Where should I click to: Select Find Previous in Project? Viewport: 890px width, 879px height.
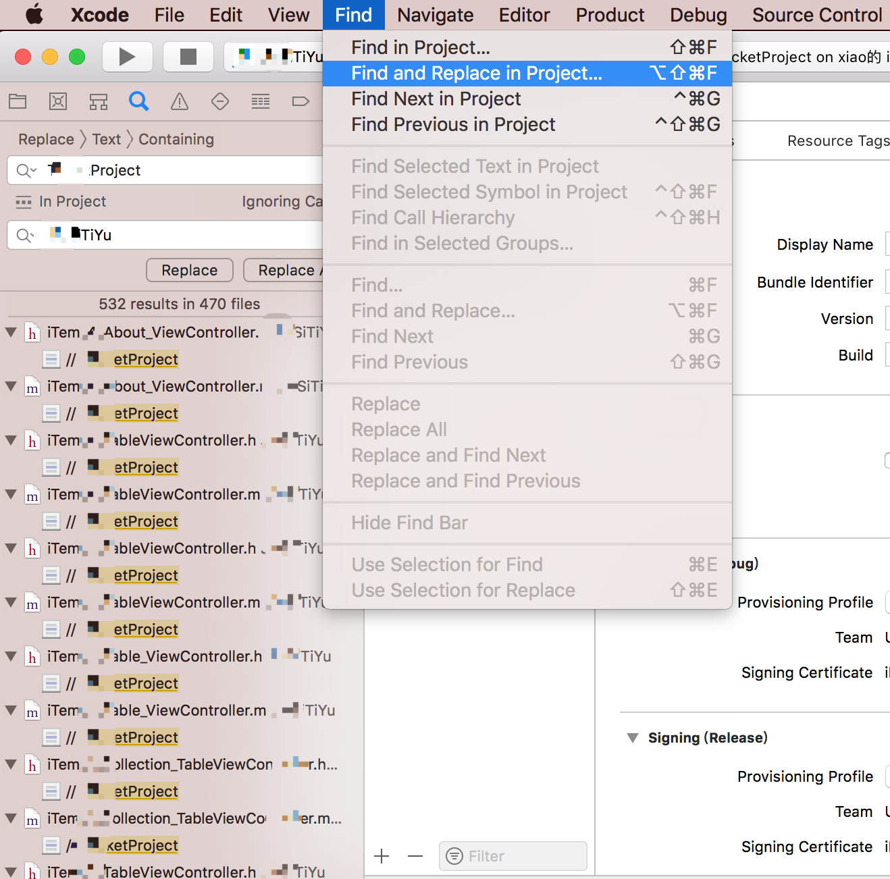527,124
